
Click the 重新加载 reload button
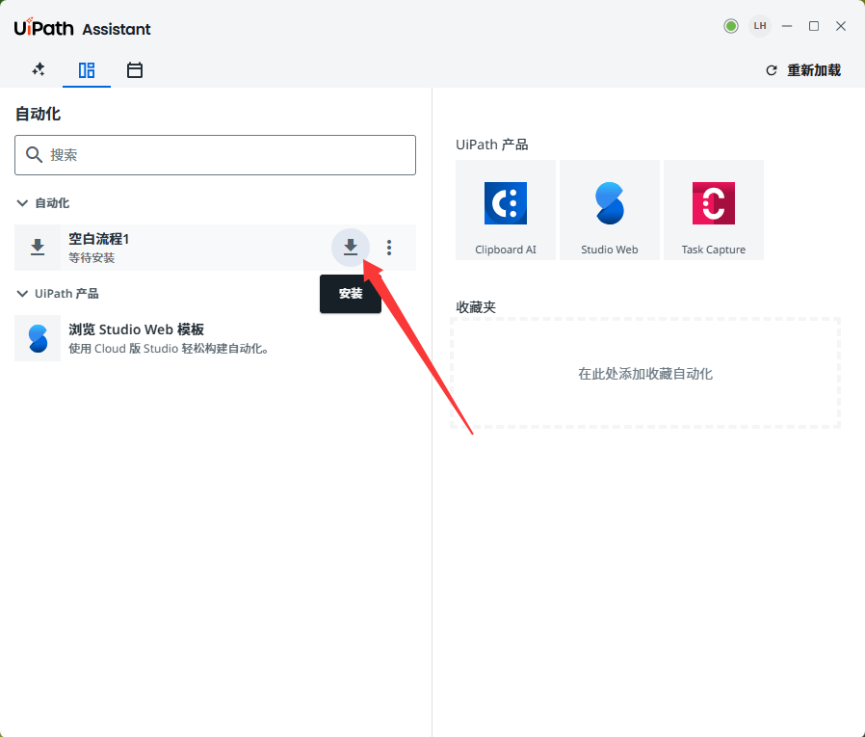803,70
